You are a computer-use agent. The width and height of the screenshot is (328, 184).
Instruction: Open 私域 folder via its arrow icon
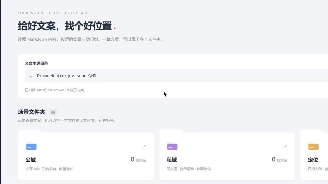pyautogui.click(x=285, y=147)
